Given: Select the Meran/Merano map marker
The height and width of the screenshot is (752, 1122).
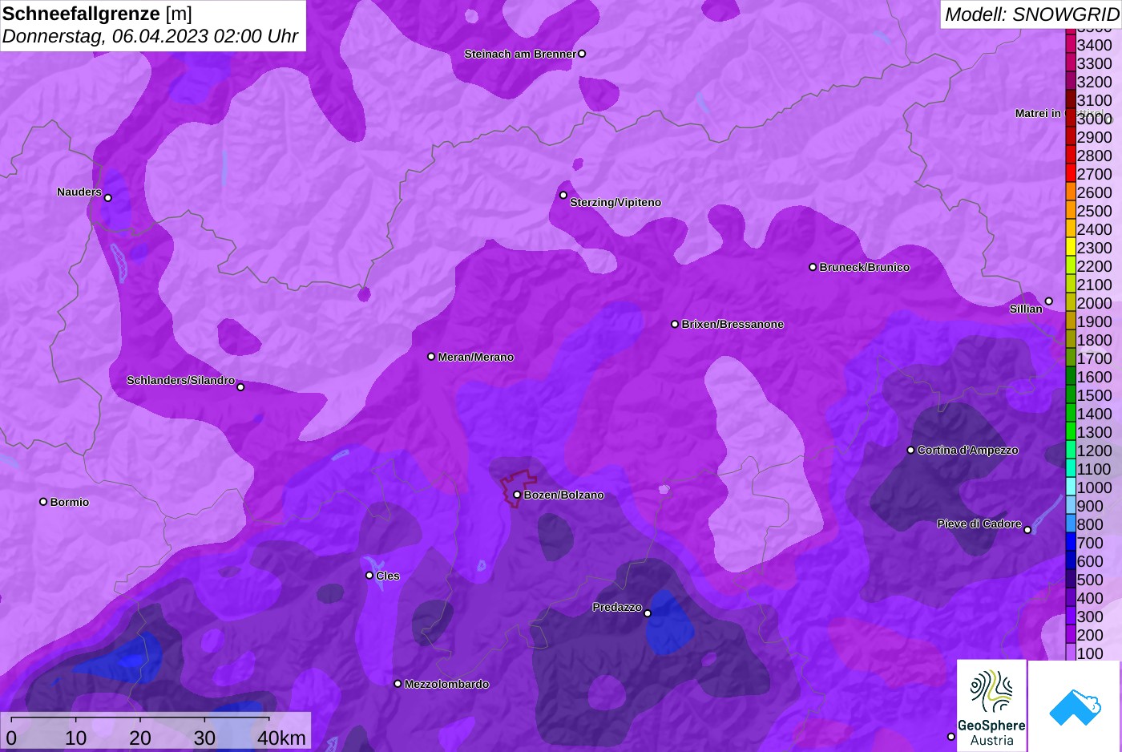Looking at the screenshot, I should [x=431, y=357].
